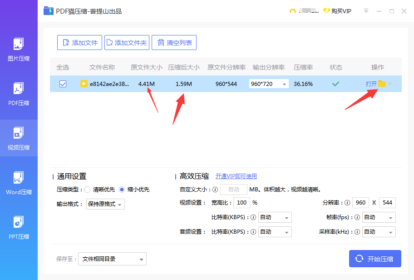Uncheck the checkbox for file e8142ae2e38
This screenshot has height=280, width=414.
point(63,84)
